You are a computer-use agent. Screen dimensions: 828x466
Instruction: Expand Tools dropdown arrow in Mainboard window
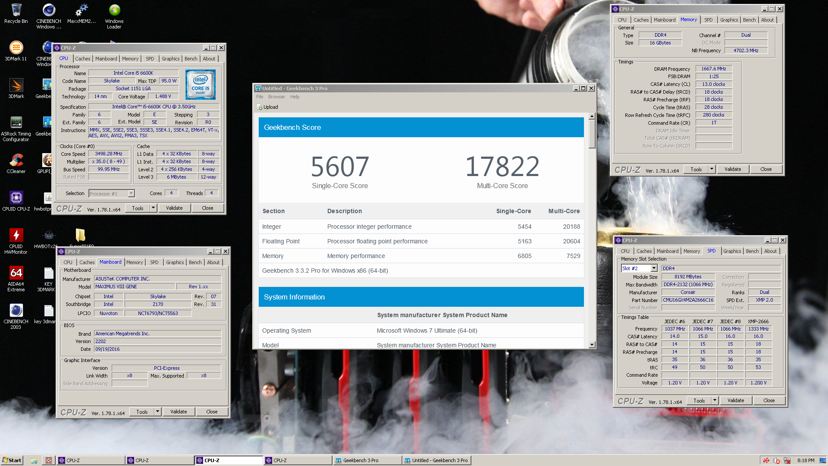[157, 412]
